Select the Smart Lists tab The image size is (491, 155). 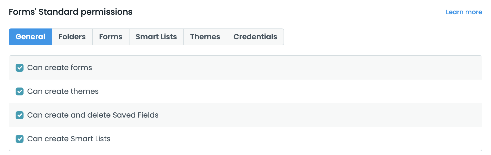point(156,37)
